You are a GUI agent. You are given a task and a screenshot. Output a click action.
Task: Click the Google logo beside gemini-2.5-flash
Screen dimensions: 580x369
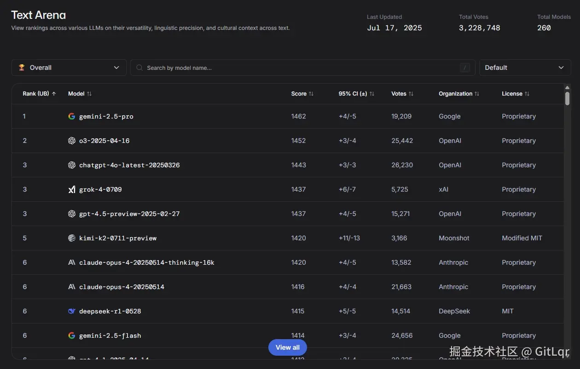coord(72,335)
